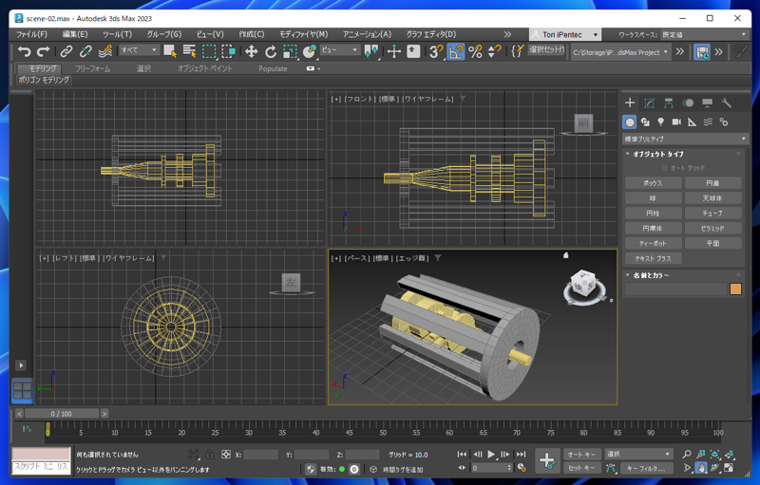The width and height of the screenshot is (760, 485).
Task: Open the Create command panel tab
Action: pyautogui.click(x=630, y=103)
